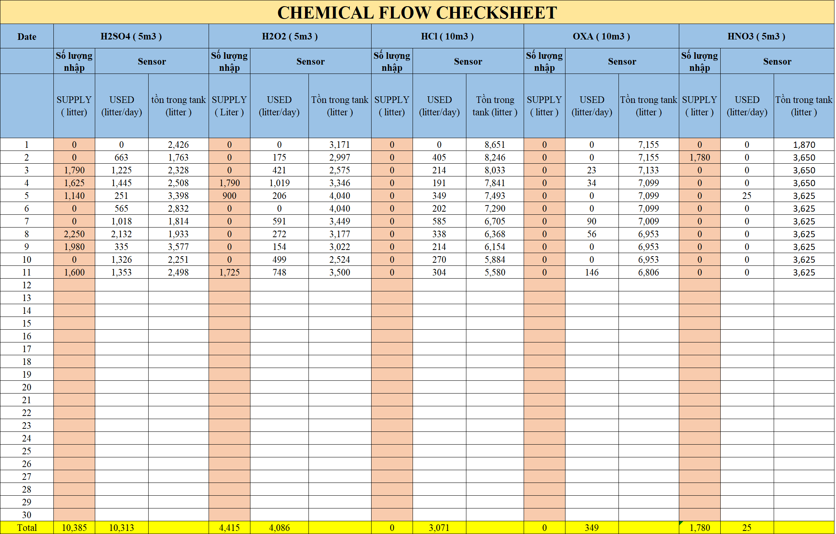Viewport: 836px width, 534px height.
Task: Select the H2SO4 supply value 1,140
Action: click(x=74, y=196)
